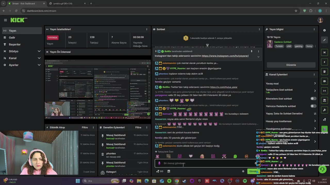Screen dimensions: 330x185
Task: Click the KICK logo
Action: coord(19,20)
